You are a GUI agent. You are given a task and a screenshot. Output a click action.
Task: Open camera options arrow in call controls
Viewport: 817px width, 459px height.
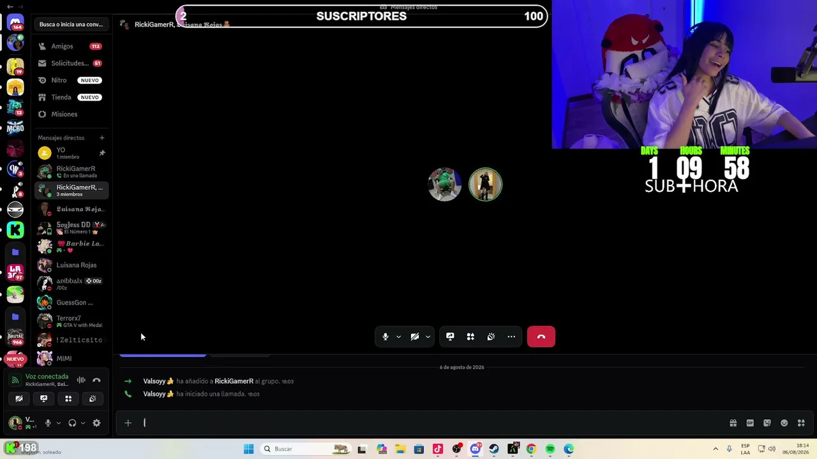tap(428, 337)
